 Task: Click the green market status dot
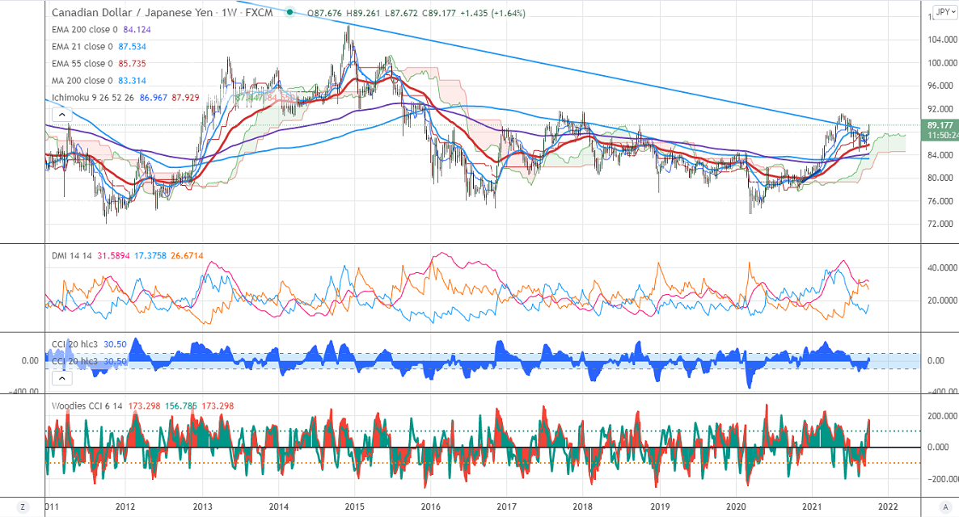click(x=289, y=12)
